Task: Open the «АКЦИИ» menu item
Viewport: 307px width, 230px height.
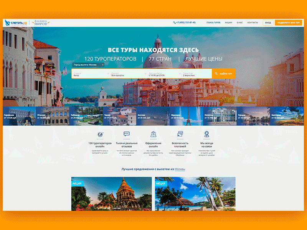Action: 228,22
